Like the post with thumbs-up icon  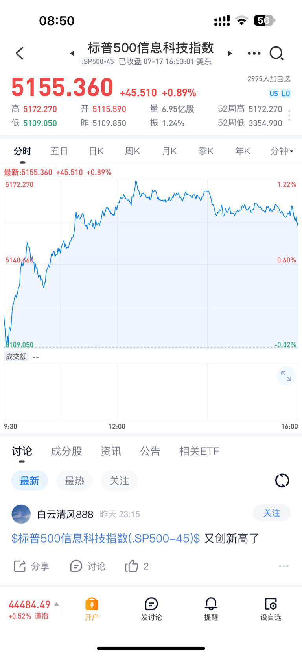(132, 566)
